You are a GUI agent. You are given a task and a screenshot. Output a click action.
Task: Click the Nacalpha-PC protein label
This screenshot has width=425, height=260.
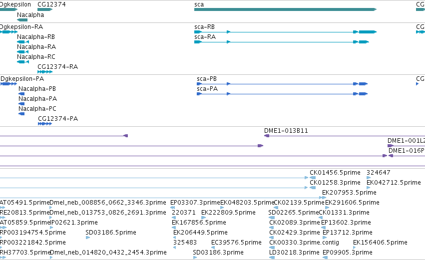(x=37, y=109)
